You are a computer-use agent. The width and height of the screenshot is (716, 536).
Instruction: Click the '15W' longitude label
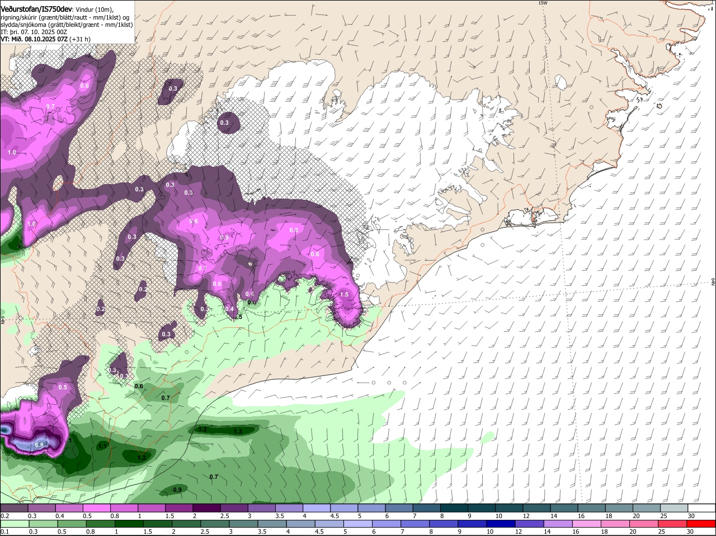(542, 3)
